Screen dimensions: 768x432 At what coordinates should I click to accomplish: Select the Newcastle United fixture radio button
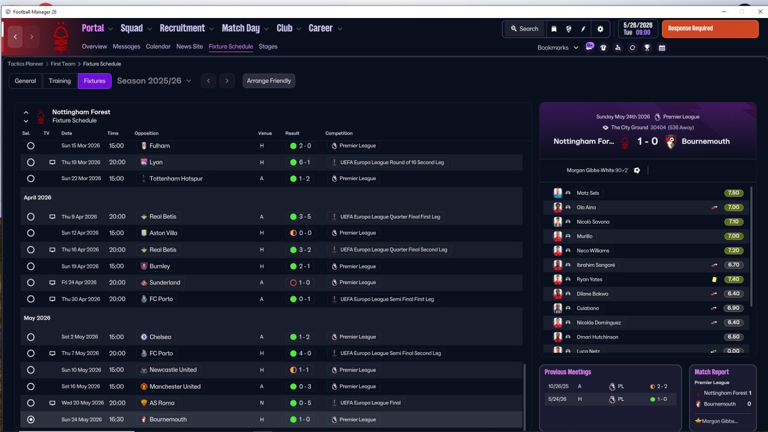coord(31,370)
